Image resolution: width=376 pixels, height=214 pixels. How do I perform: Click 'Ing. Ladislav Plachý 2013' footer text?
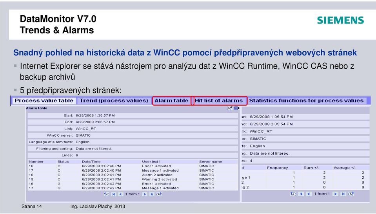coord(98,206)
